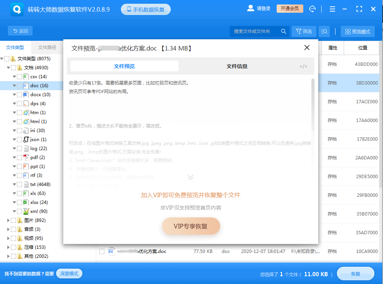Viewport: 383px width, 284px height.
Task: Click the VIP专享恢复 button
Action: click(x=191, y=226)
